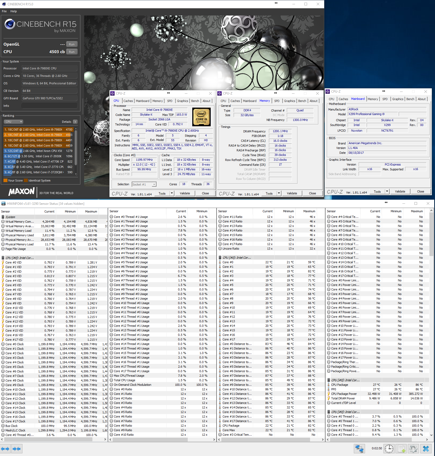Open Tools dropdown arrow in CPU-Z CPU window
The image size is (435, 456).
click(172, 193)
